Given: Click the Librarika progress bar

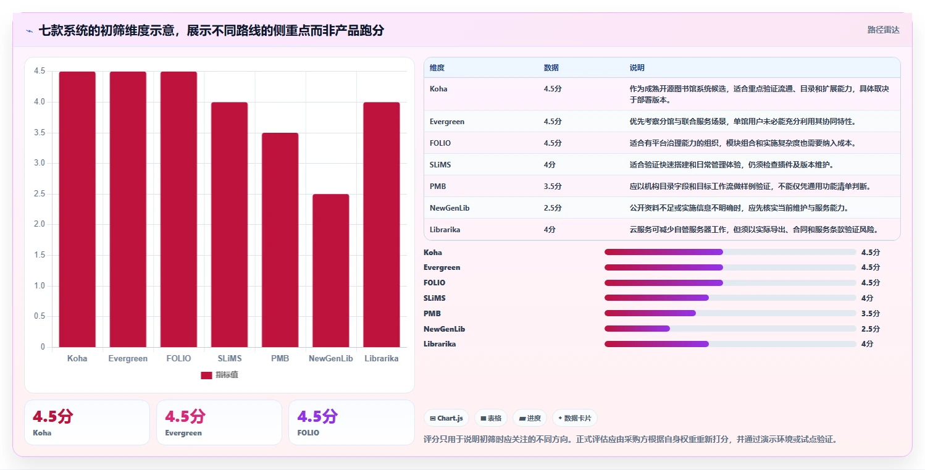Looking at the screenshot, I should [x=730, y=344].
